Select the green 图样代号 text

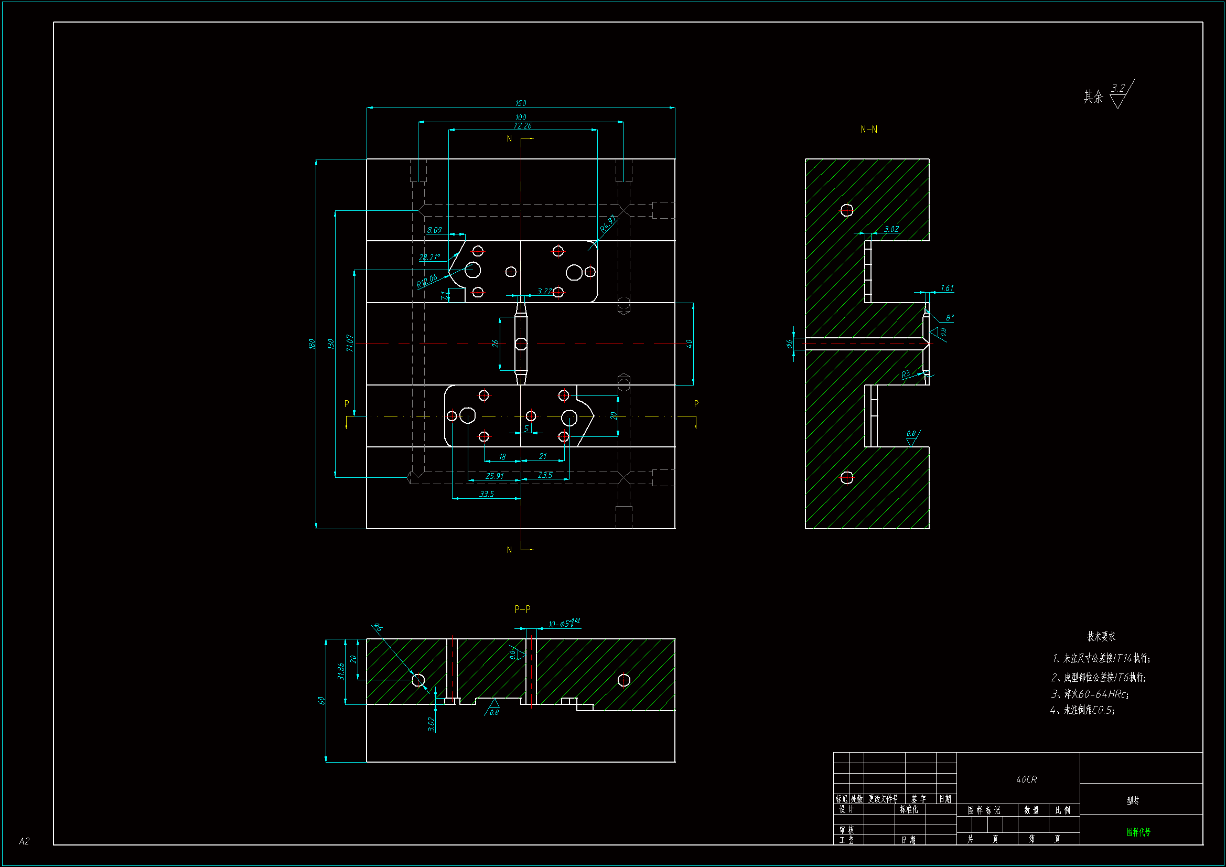point(1138,832)
